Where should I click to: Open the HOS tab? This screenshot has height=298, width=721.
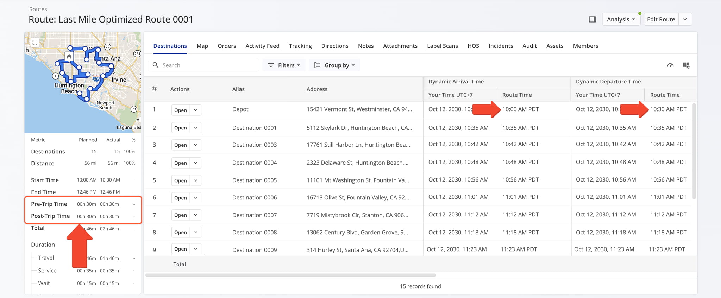(473, 46)
